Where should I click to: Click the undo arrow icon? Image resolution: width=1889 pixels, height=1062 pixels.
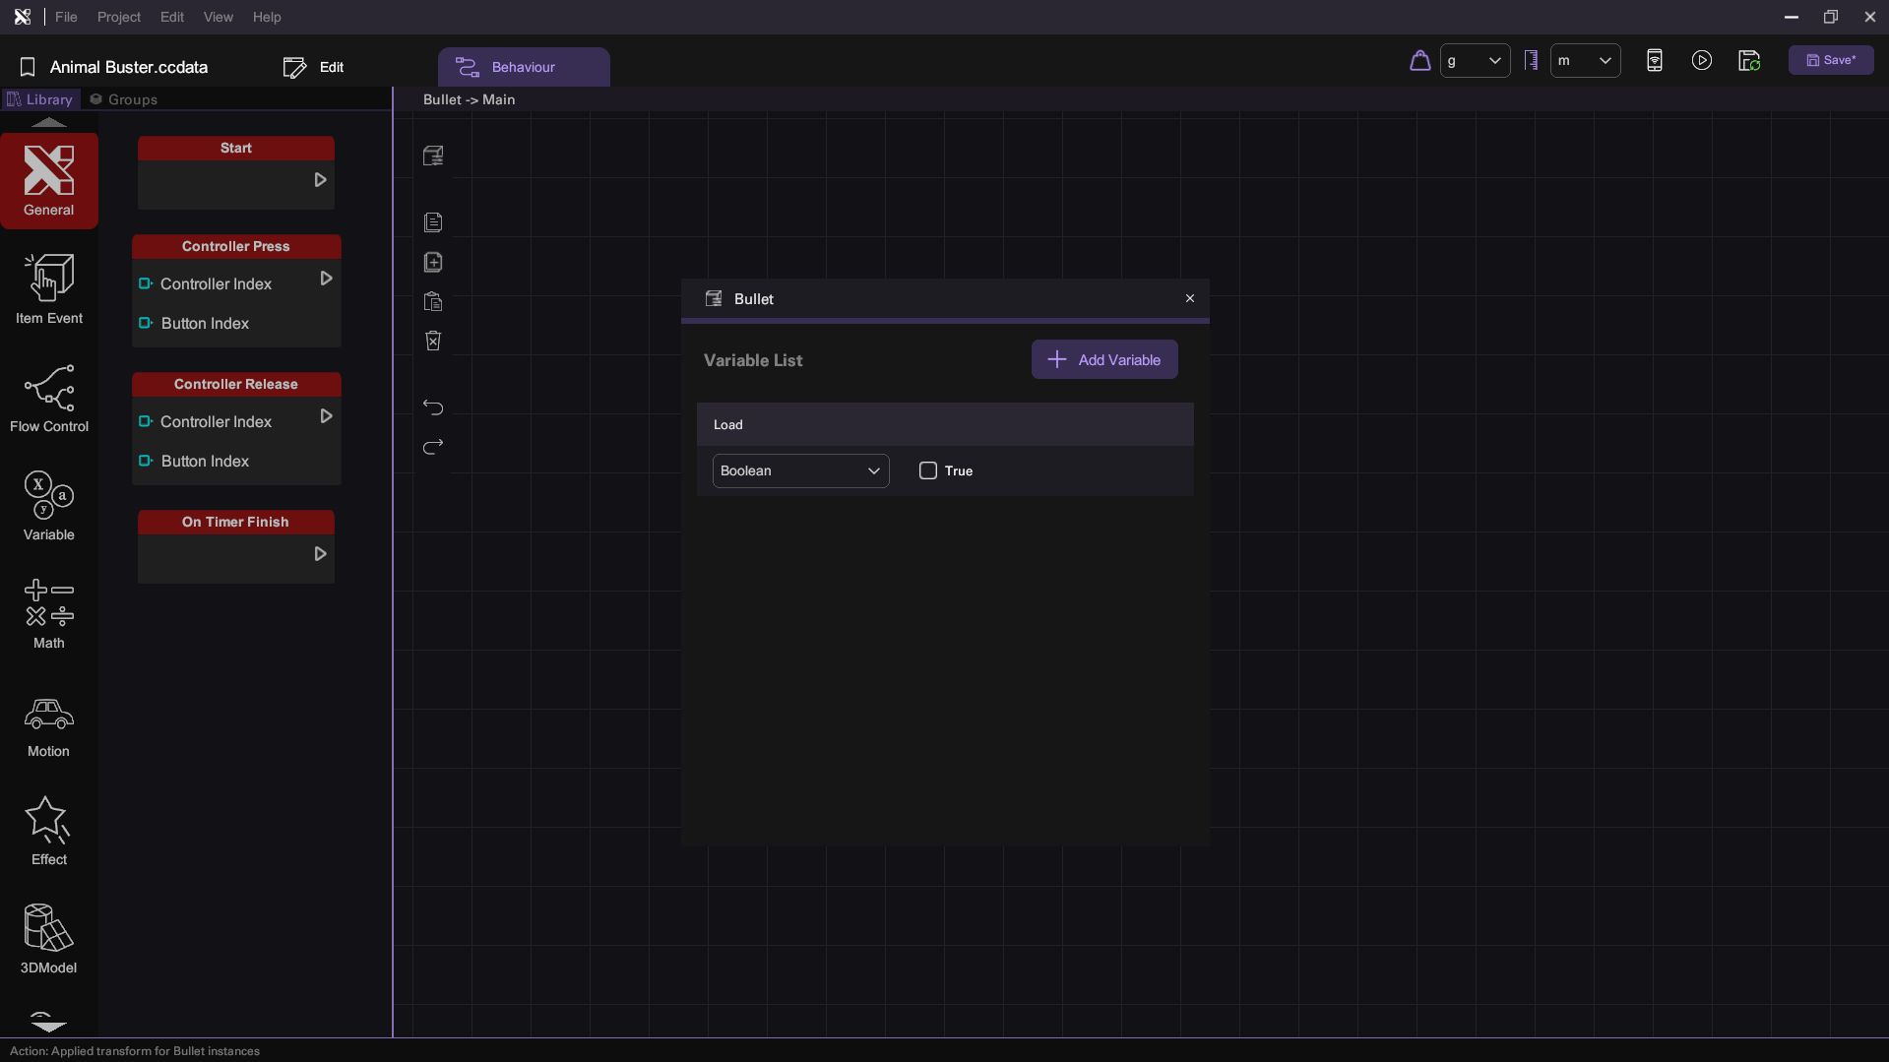coord(433,407)
